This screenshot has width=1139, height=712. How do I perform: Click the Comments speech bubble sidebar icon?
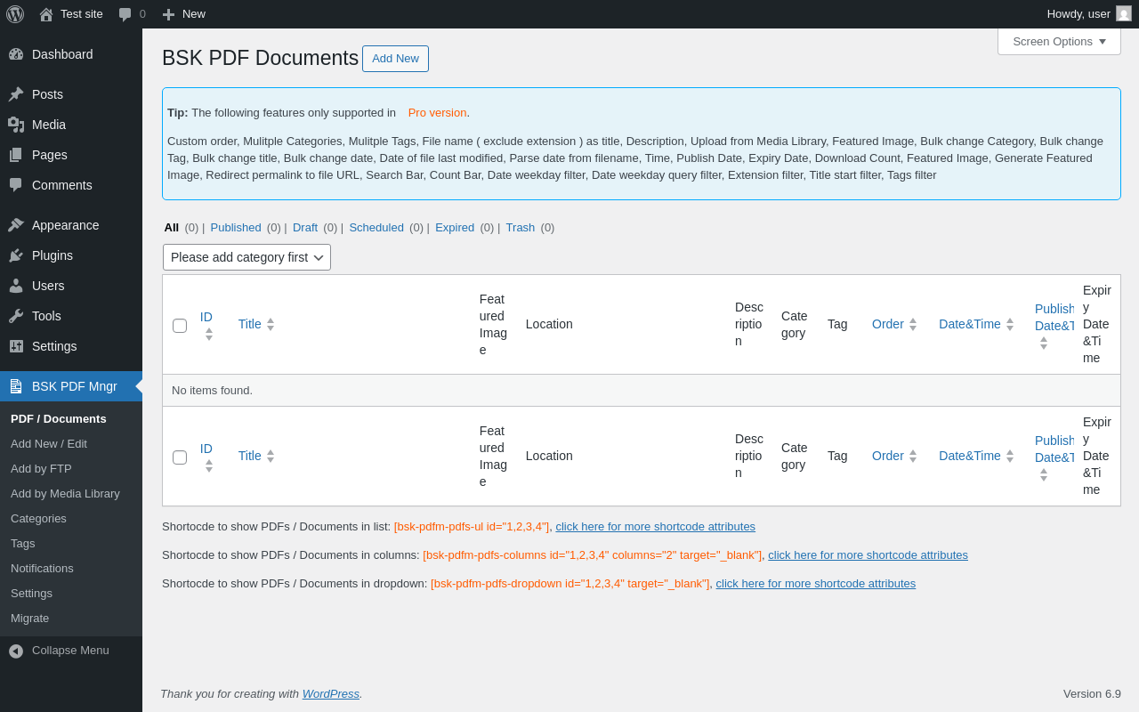pyautogui.click(x=16, y=185)
